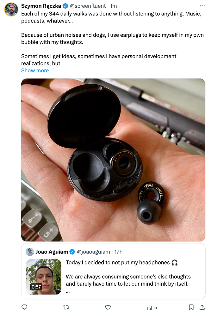Image resolution: width=211 pixels, height=316 pixels.
Task: Click the Szymon Rączka display name
Action: (41, 6)
